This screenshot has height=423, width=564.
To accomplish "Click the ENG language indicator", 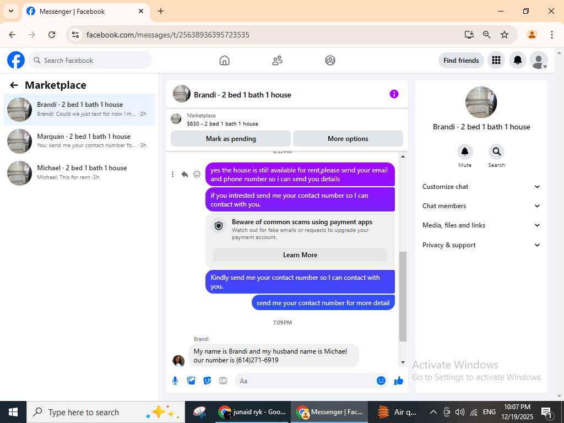I will [x=489, y=412].
